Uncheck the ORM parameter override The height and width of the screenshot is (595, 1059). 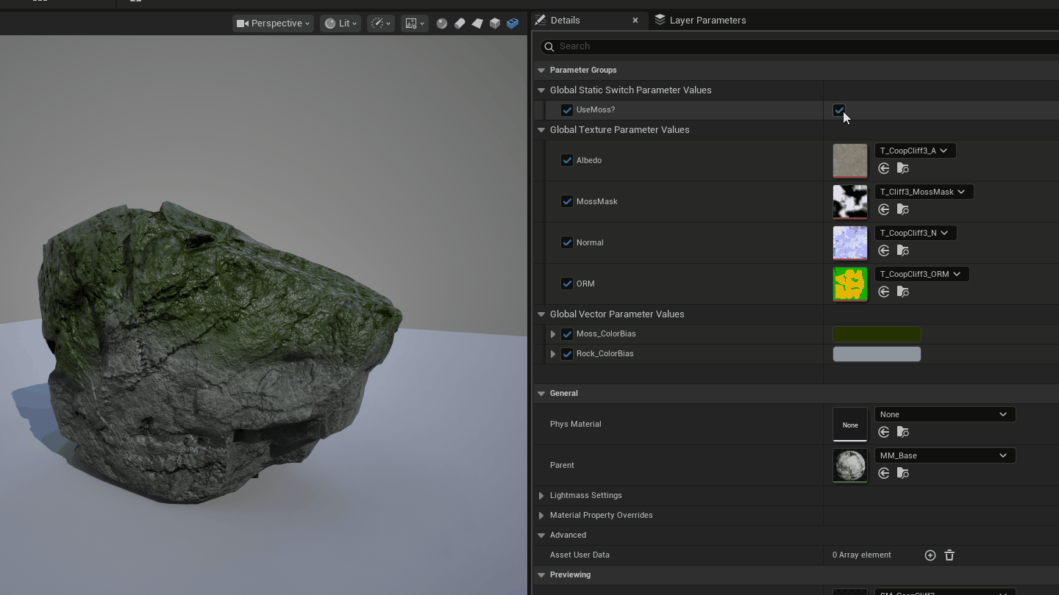click(567, 284)
